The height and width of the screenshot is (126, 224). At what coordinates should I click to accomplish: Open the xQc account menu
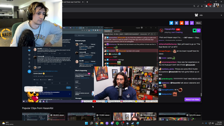tap(199, 15)
